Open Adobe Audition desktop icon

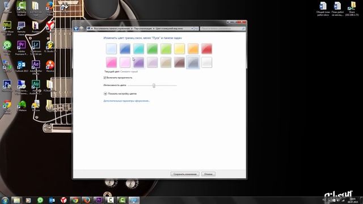[36, 87]
